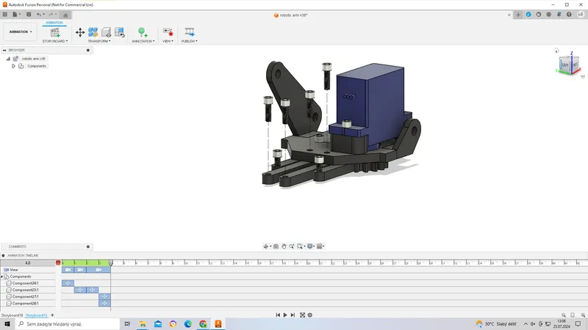Open the ANNOTATION dropdown

pos(143,41)
